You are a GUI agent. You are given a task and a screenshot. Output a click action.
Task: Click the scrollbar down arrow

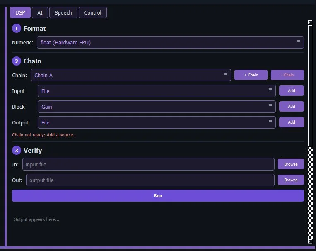(x=310, y=241)
